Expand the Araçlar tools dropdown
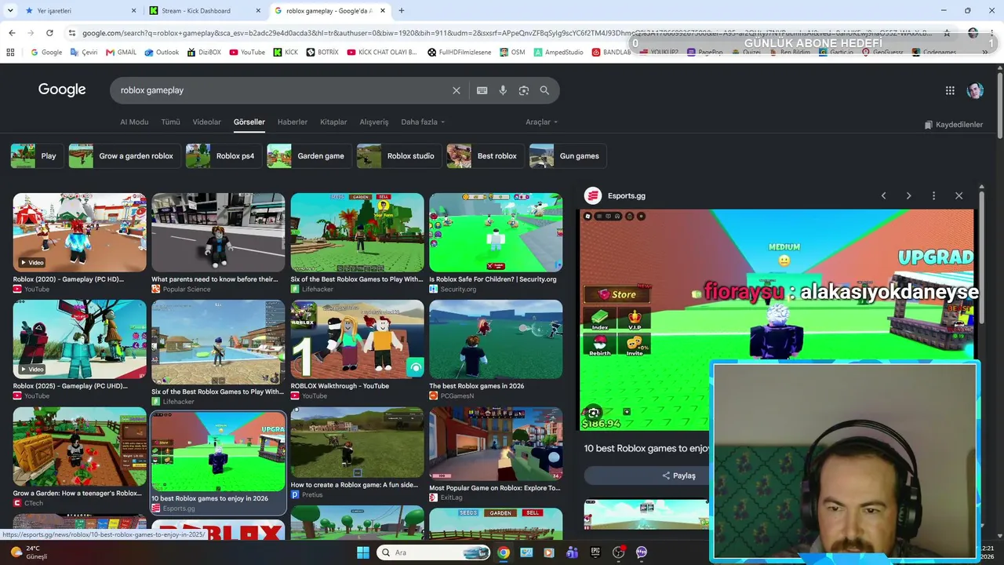Viewport: 1004px width, 565px height. point(542,122)
